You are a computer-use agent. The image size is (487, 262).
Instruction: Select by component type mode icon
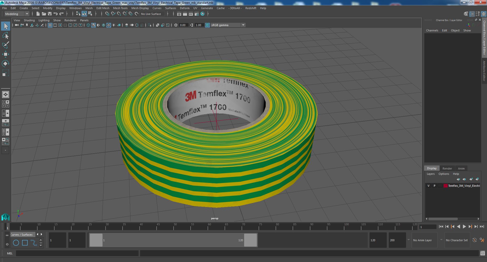coord(90,14)
